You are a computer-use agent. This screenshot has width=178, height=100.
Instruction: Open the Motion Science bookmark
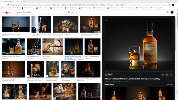click(56, 8)
